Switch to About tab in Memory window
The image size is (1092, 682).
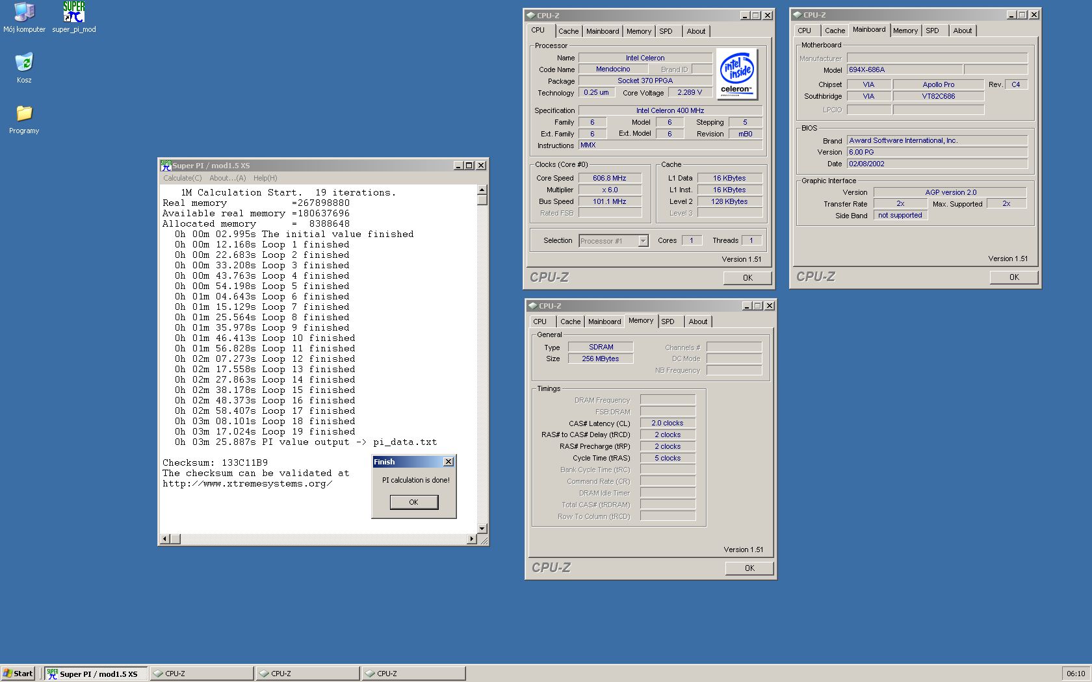click(698, 322)
